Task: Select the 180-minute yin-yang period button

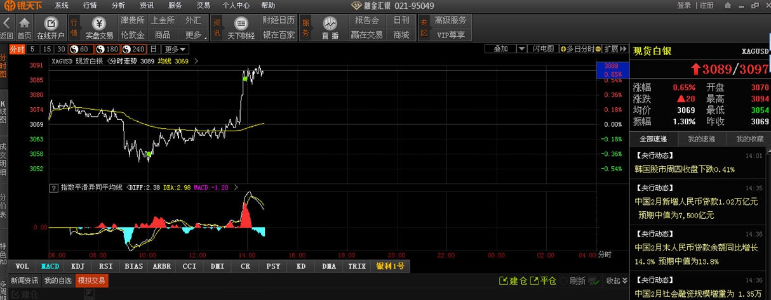Action: (x=107, y=49)
